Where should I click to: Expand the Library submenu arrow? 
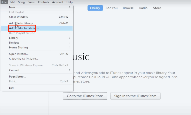(x=70, y=38)
